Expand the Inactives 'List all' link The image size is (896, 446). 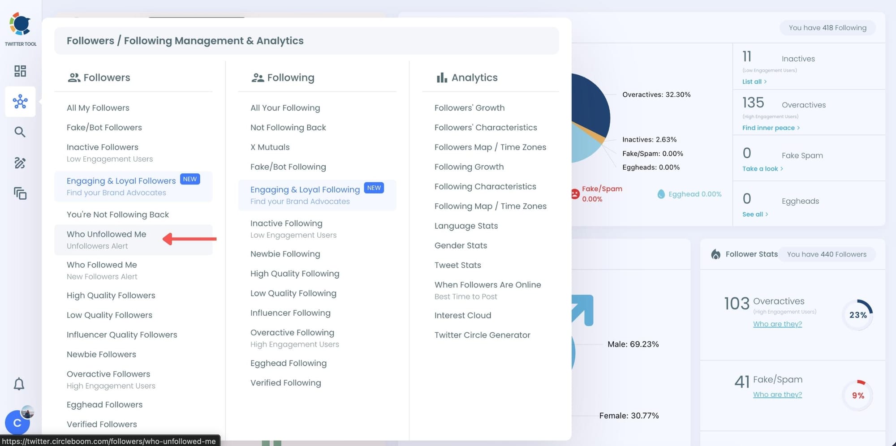[x=754, y=81]
